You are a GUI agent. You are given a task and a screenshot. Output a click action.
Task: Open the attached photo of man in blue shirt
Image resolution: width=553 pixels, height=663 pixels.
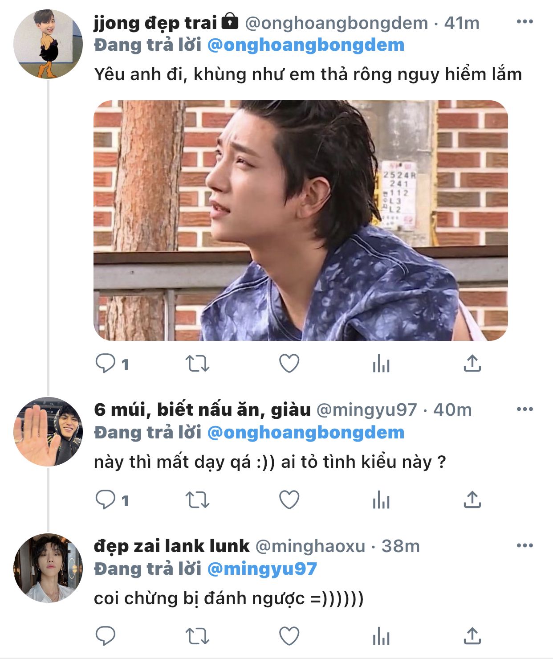[301, 221]
